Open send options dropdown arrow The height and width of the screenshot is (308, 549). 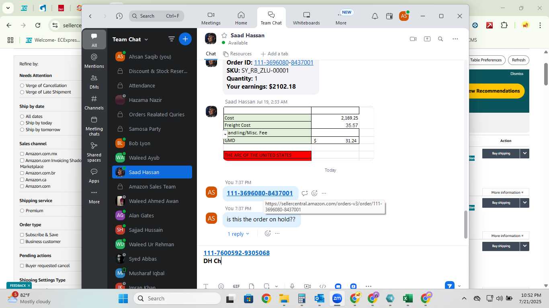[459, 286]
